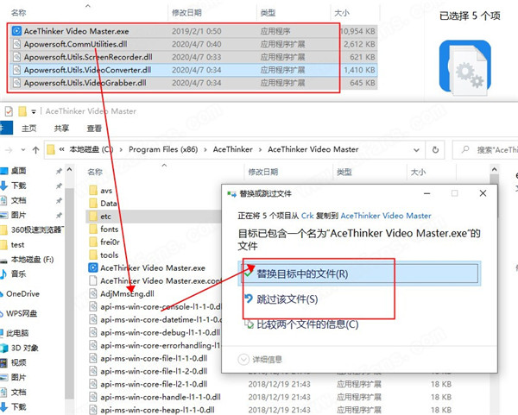The height and width of the screenshot is (415, 518).
Task: Click the 本地磁盘 (C:) breadcrumb
Action: click(x=92, y=149)
